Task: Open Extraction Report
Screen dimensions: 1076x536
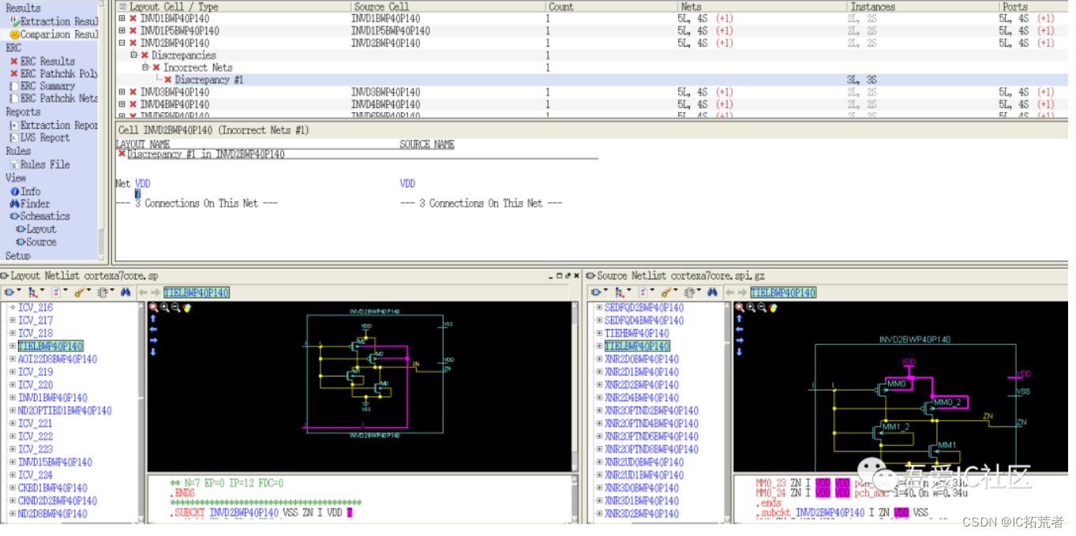Action: (54, 125)
